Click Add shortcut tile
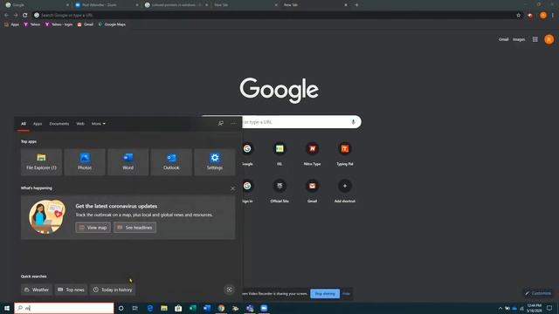559x314 pixels. tap(345, 191)
